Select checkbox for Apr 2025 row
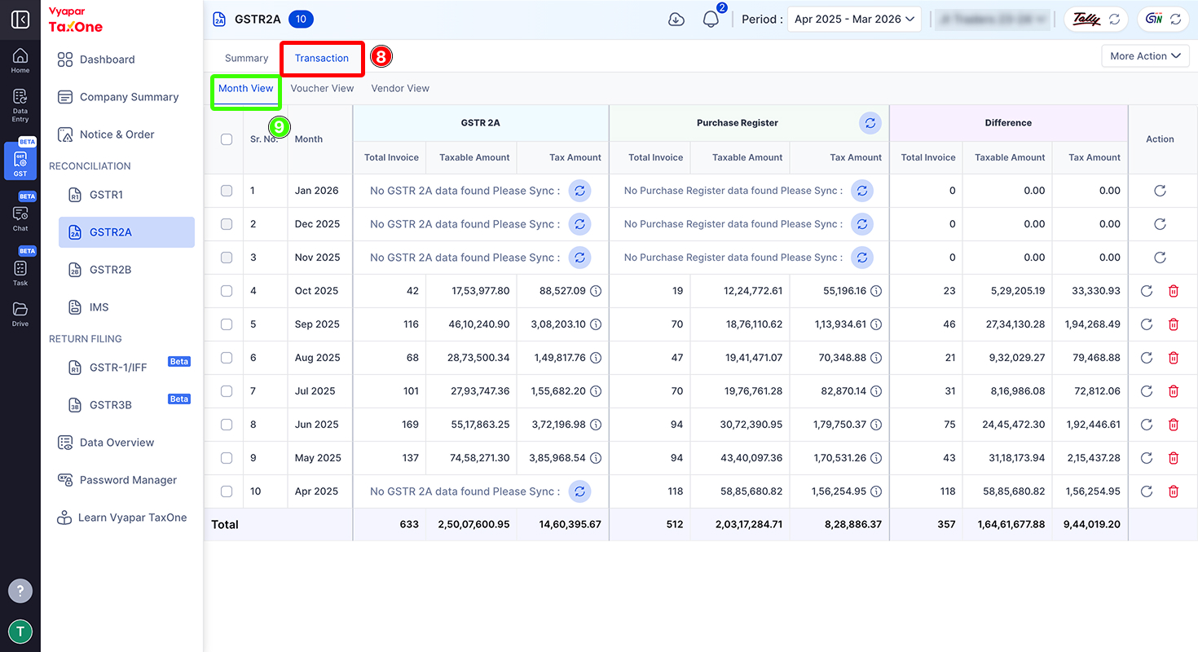This screenshot has width=1198, height=652. tap(227, 491)
